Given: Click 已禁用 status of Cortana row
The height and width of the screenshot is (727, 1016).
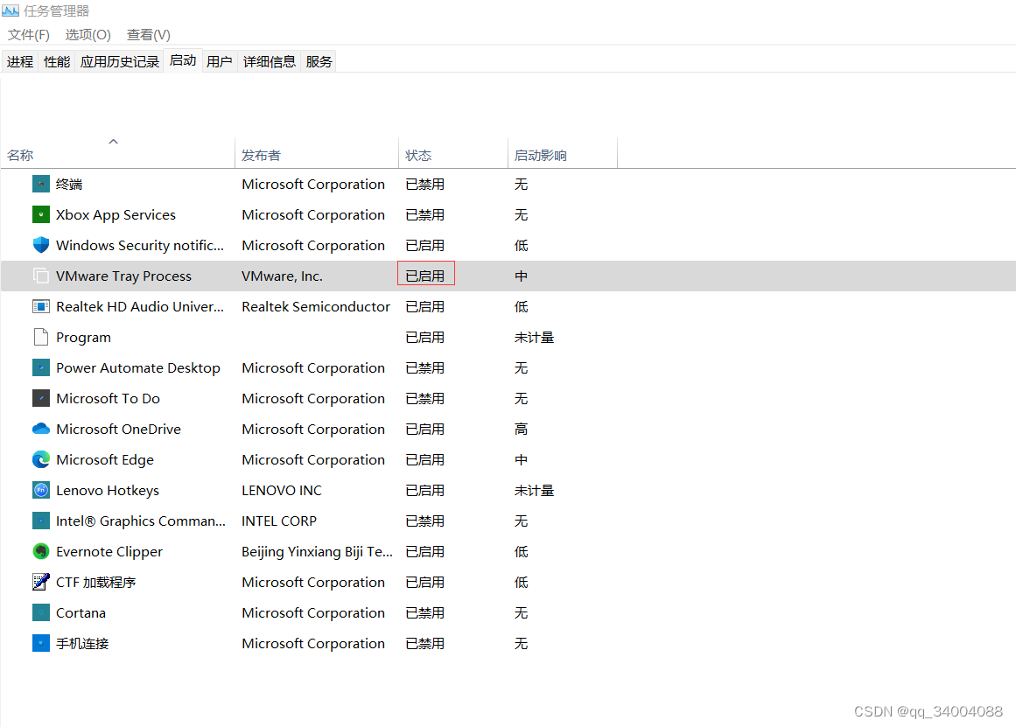Looking at the screenshot, I should [425, 612].
